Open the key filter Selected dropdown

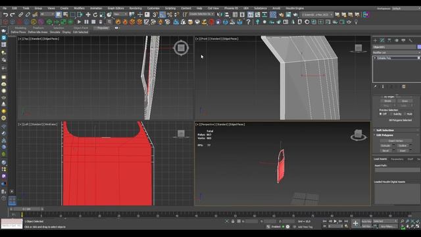pos(385,221)
